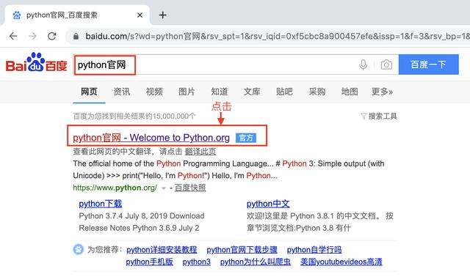Click the search box containing python官网
470x277 pixels.
tap(236, 64)
